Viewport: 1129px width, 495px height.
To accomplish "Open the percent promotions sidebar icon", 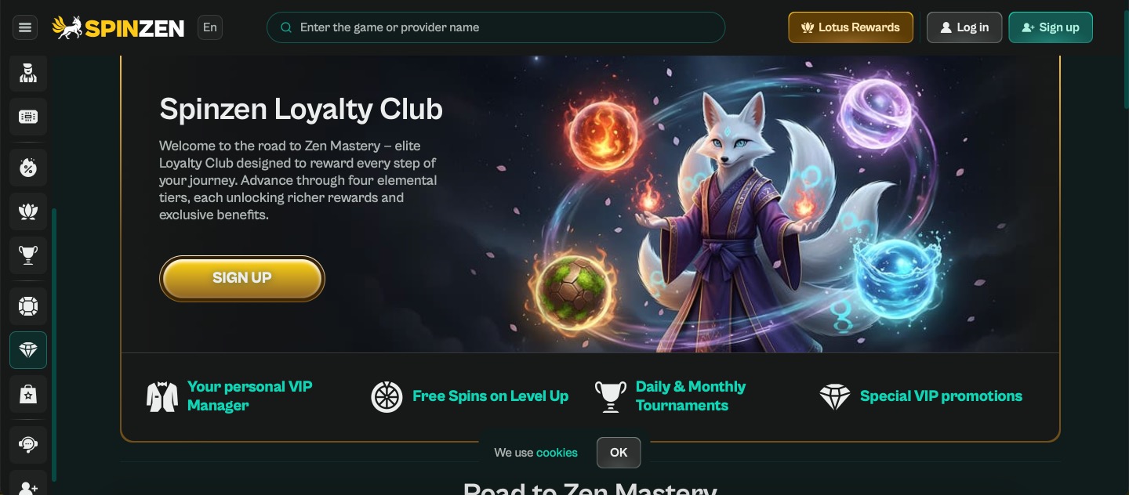I will pyautogui.click(x=28, y=168).
